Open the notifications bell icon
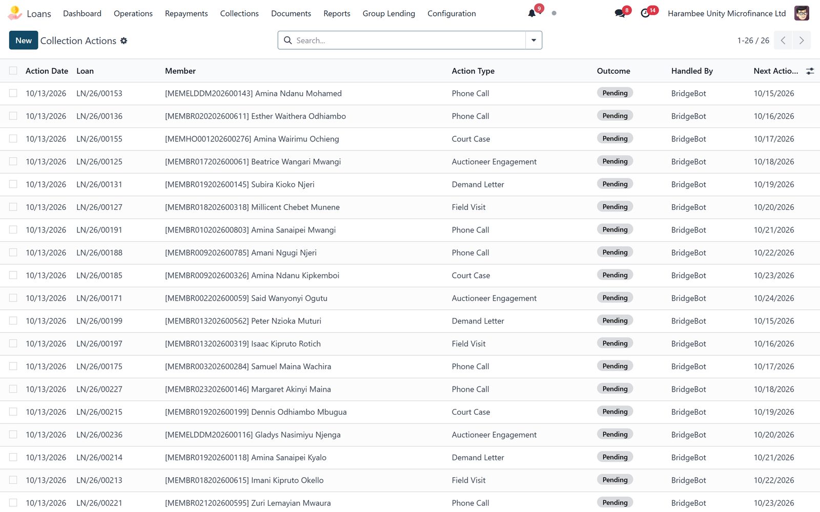This screenshot has width=820, height=512. (532, 13)
